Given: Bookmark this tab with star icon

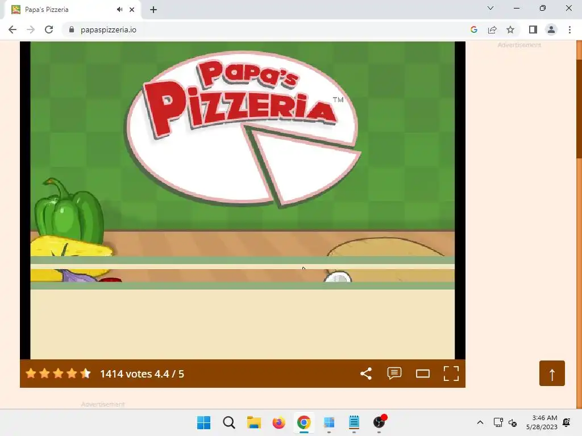Looking at the screenshot, I should point(510,30).
